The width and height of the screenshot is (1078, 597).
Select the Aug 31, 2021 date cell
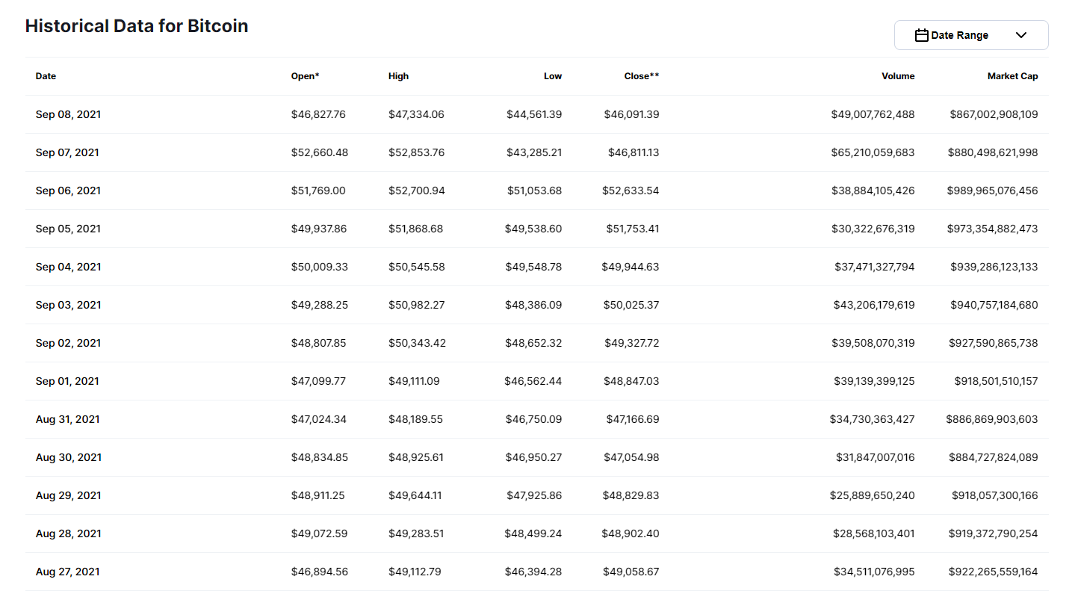click(67, 419)
